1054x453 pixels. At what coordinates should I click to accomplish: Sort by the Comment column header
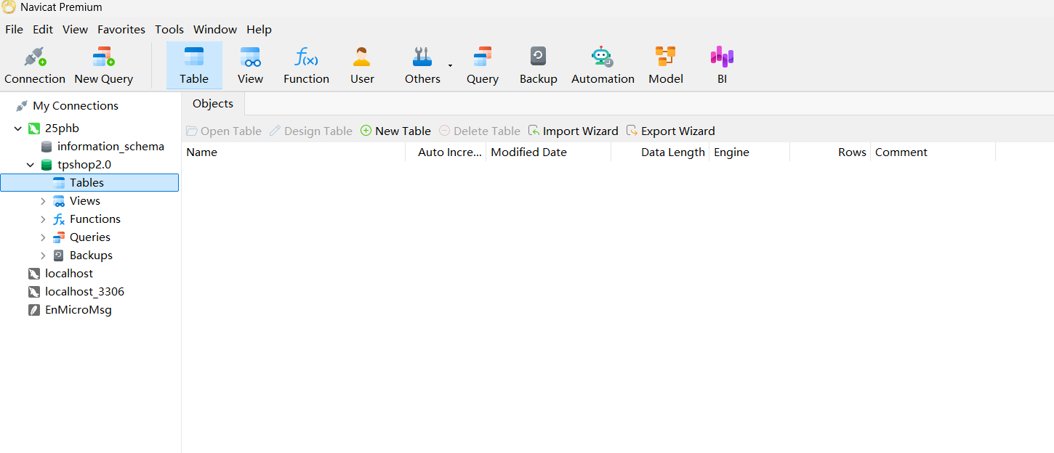coord(933,152)
